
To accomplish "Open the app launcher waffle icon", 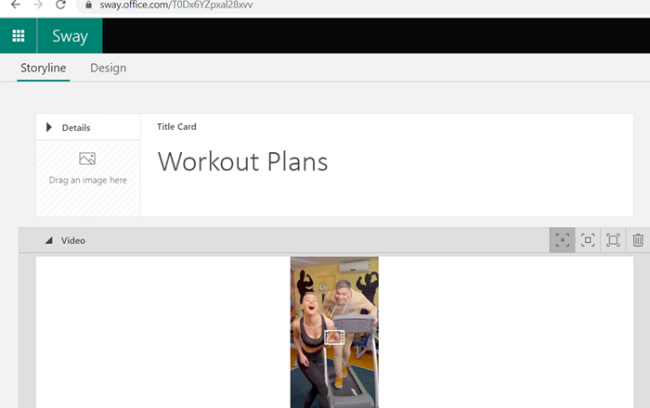I will tap(19, 36).
